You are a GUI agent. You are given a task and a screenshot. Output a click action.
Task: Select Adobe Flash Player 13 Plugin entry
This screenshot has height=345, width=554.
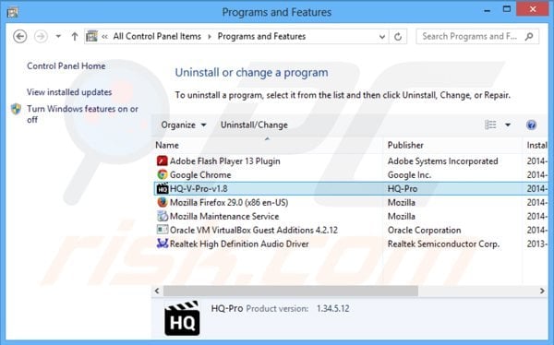pos(224,161)
